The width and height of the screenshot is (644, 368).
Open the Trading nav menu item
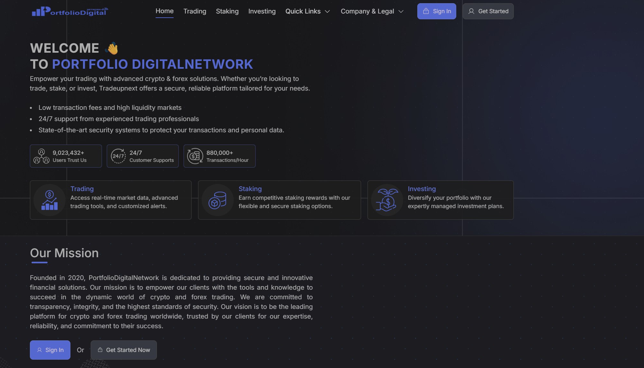(195, 11)
